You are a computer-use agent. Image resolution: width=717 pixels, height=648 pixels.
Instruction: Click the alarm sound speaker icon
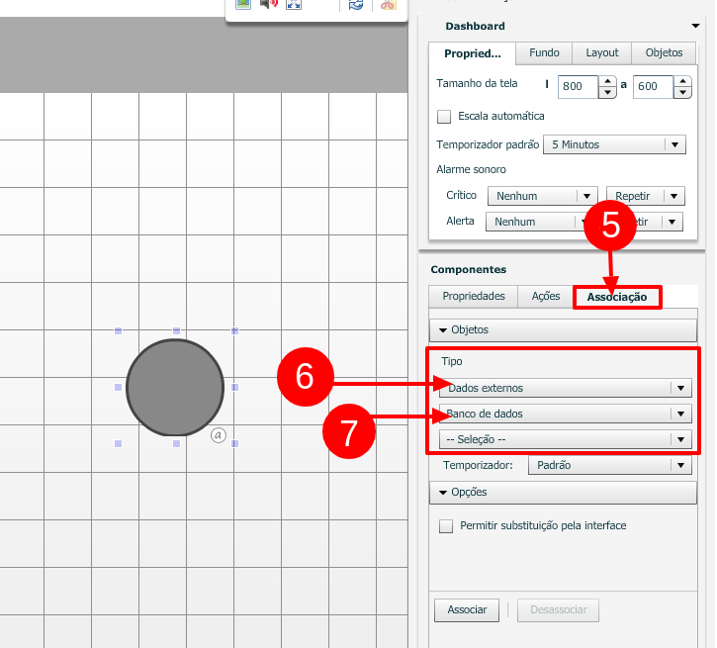(x=269, y=4)
